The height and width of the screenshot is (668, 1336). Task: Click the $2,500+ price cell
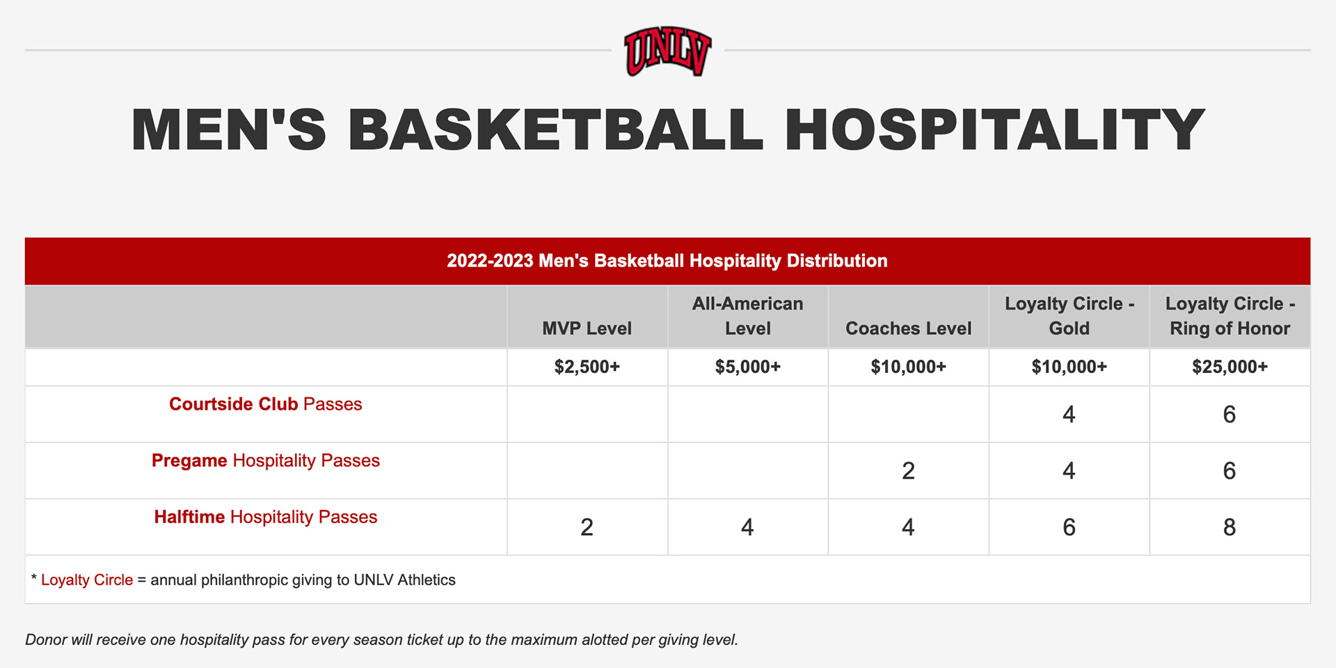587,367
